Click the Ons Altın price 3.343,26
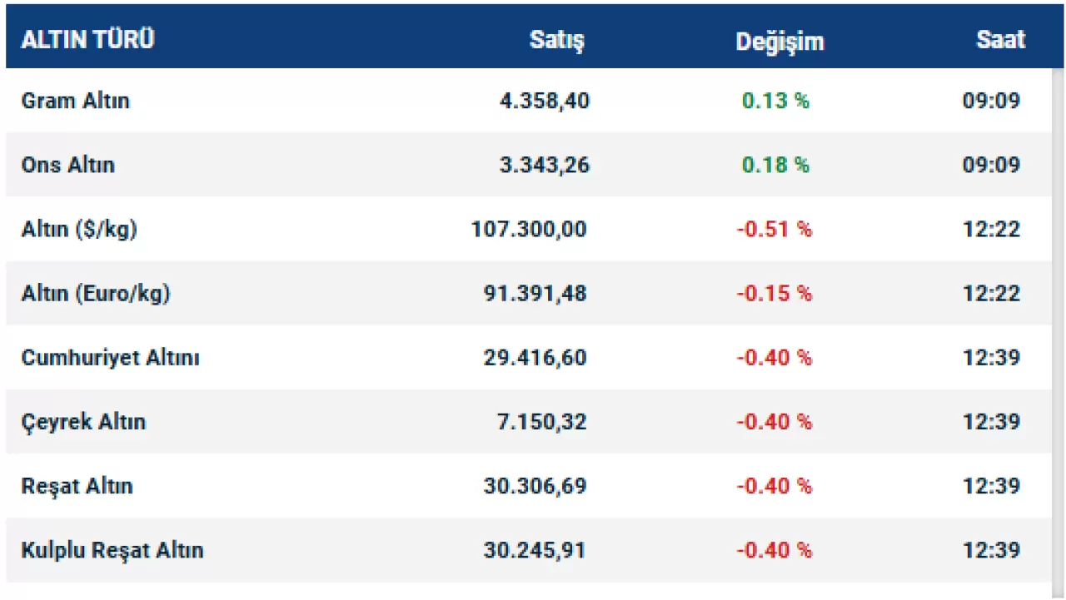 (545, 165)
